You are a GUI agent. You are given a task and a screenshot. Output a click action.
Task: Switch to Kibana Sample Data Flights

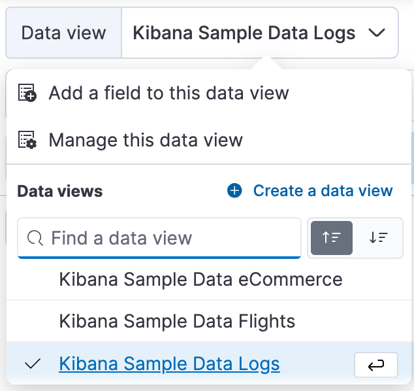point(177,321)
